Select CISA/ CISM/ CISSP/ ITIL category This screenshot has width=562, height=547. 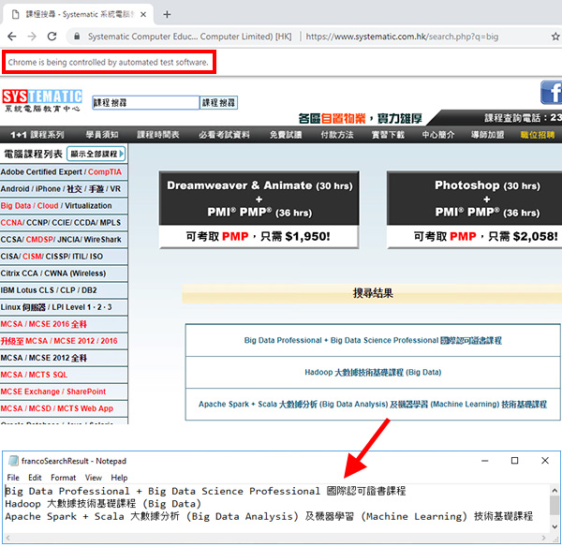[64, 257]
